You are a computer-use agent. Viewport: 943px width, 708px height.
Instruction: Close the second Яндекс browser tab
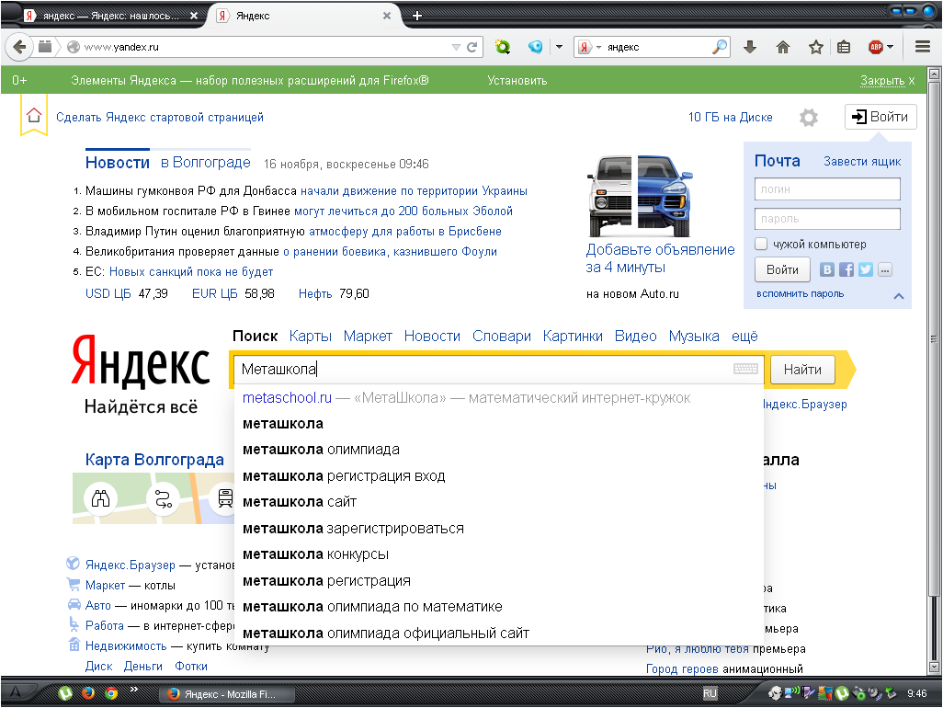point(387,16)
